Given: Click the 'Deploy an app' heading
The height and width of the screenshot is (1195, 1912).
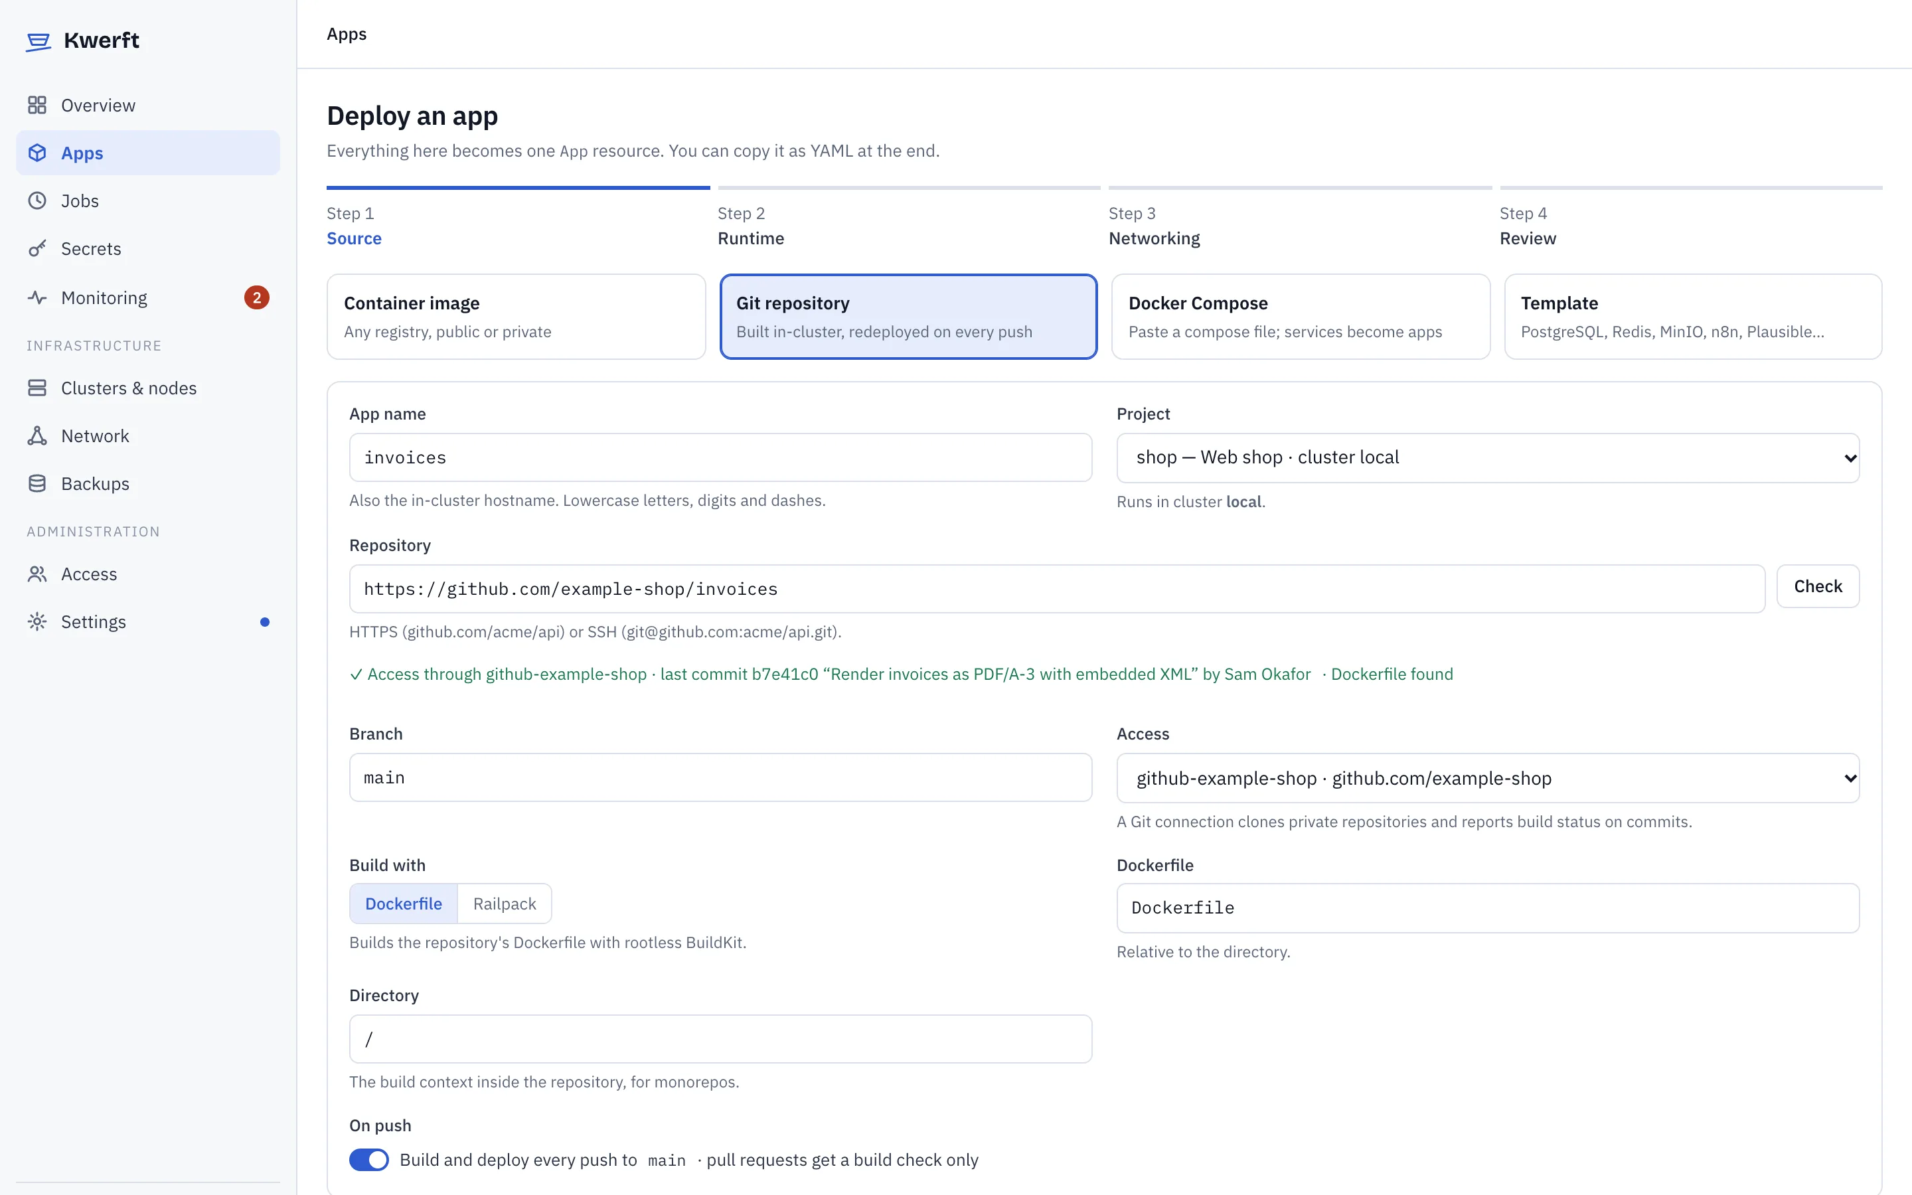Looking at the screenshot, I should coord(412,116).
